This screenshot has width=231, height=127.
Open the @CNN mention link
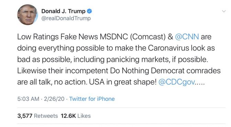click(x=187, y=37)
